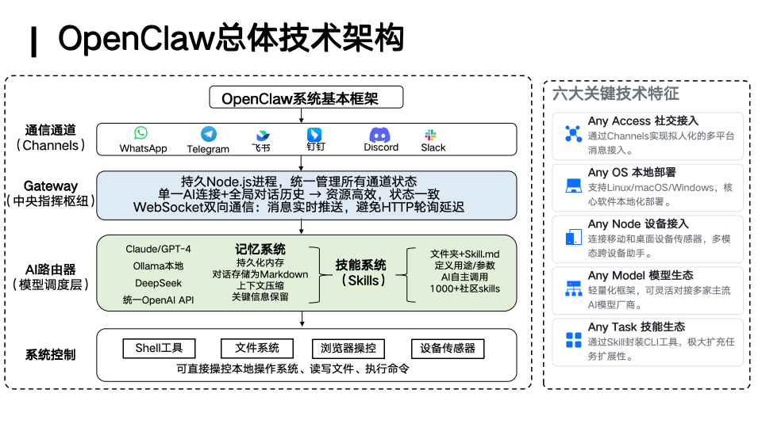The image size is (762, 428).
Task: Select the Any OS laptop icon
Action: pyautogui.click(x=573, y=185)
